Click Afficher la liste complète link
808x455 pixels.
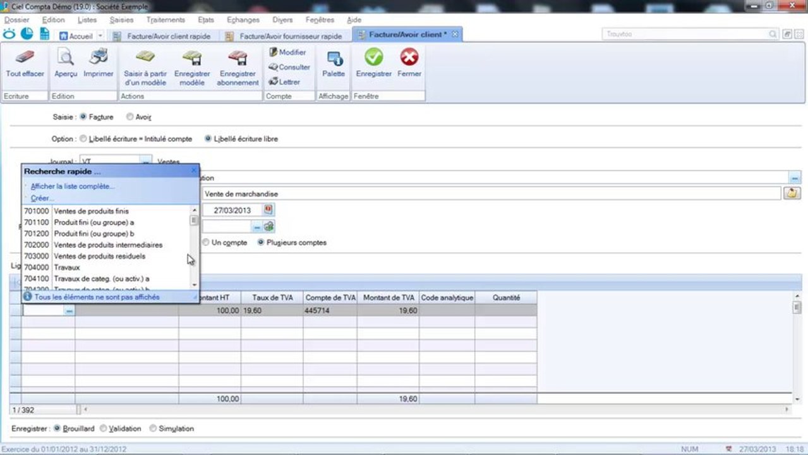point(72,186)
